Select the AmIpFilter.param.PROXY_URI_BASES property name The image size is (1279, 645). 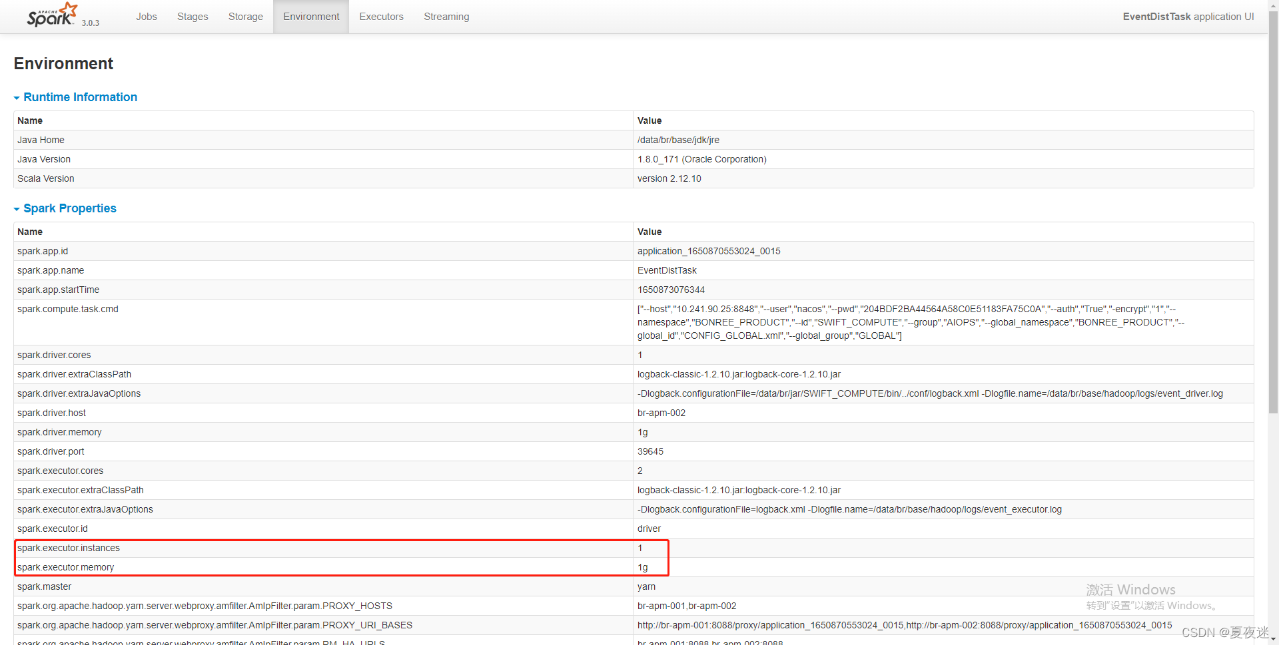pyautogui.click(x=214, y=625)
